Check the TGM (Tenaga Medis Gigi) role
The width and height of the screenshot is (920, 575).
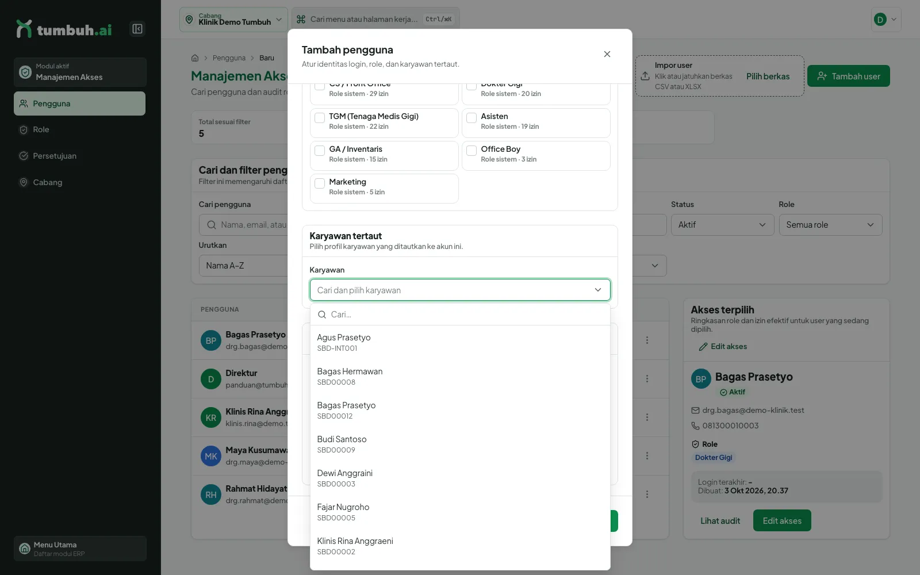[x=320, y=118]
